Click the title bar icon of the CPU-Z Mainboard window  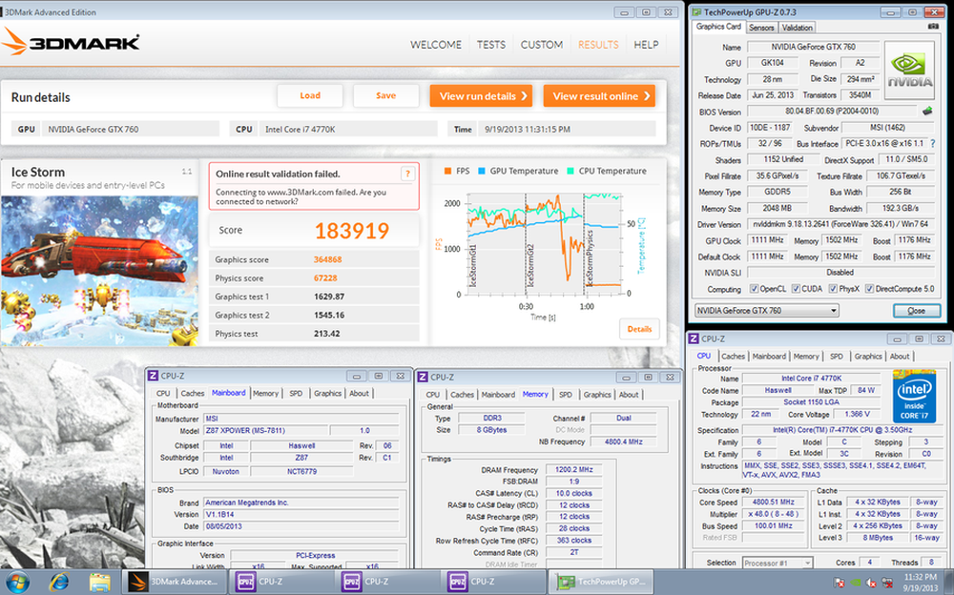pos(153,376)
